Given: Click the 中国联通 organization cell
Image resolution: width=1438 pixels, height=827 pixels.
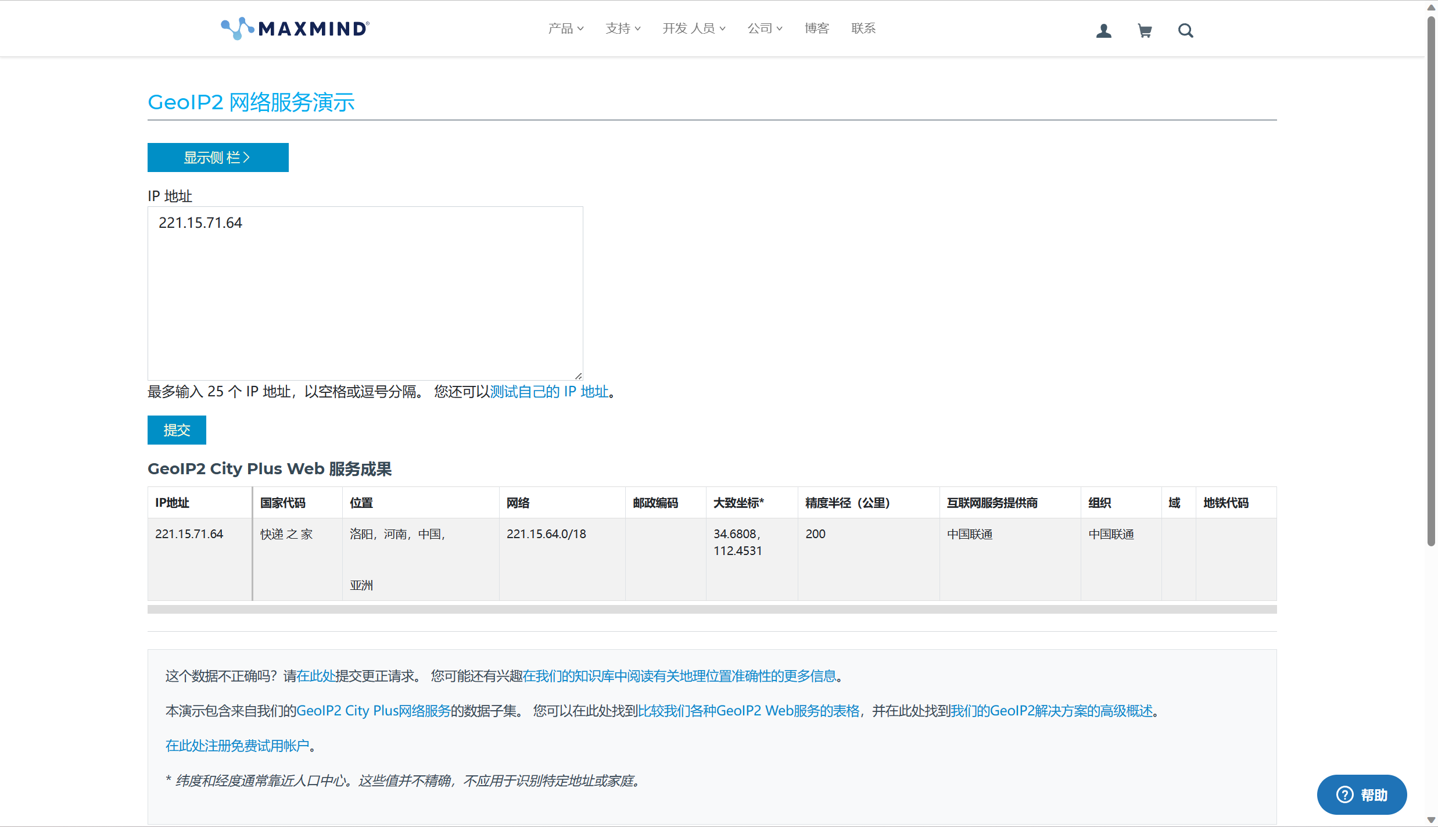Looking at the screenshot, I should pyautogui.click(x=1121, y=559).
